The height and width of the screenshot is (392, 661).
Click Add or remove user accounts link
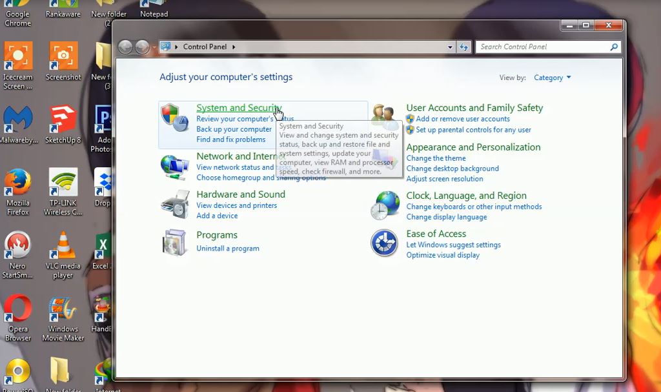click(463, 119)
